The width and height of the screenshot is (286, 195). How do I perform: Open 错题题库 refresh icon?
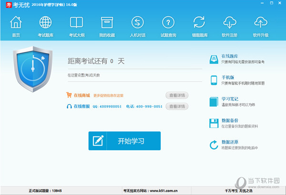[x=199, y=23]
